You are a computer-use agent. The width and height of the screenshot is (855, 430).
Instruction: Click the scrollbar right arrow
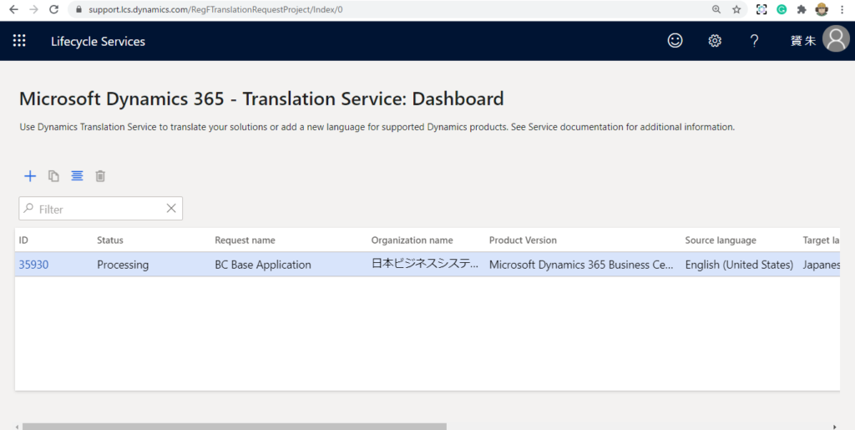pyautogui.click(x=835, y=427)
